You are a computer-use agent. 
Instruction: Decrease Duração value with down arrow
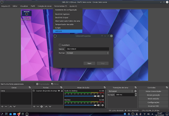(x=136, y=95)
